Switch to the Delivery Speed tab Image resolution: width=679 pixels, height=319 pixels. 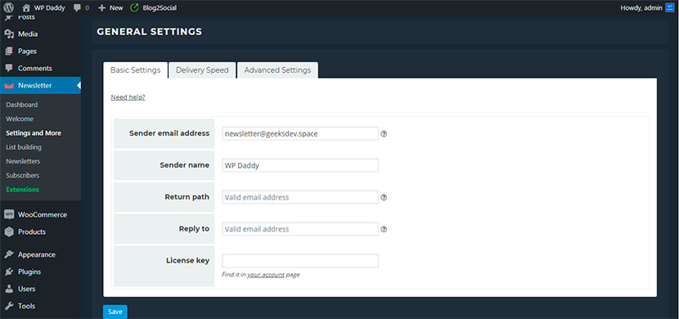click(202, 70)
